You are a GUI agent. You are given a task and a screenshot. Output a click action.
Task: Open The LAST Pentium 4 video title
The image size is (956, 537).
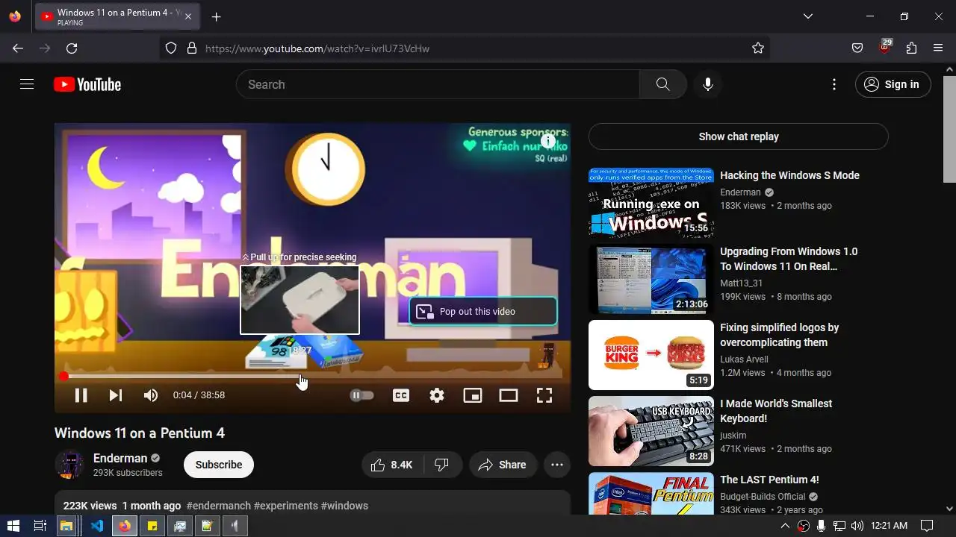point(769,480)
